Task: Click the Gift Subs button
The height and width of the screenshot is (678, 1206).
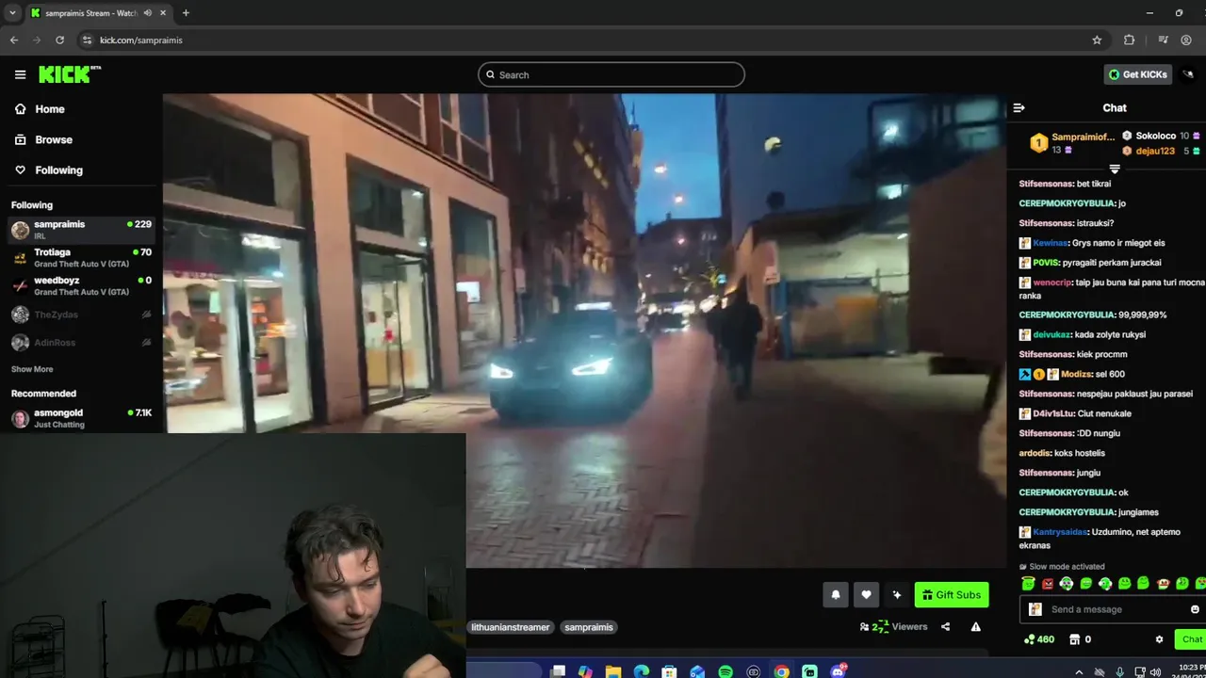Action: (952, 594)
